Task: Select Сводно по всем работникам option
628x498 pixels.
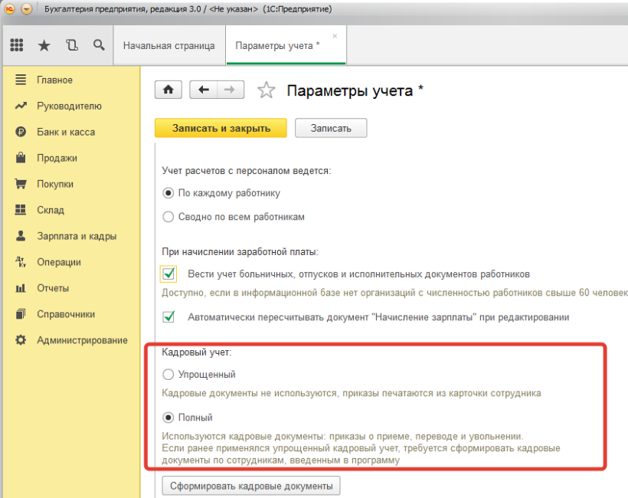Action: click(x=169, y=217)
